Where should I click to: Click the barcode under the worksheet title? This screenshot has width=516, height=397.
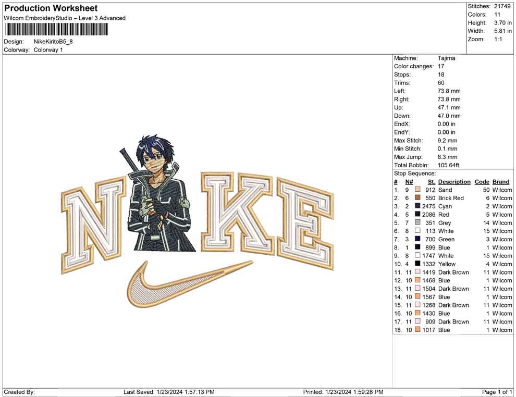56,30
